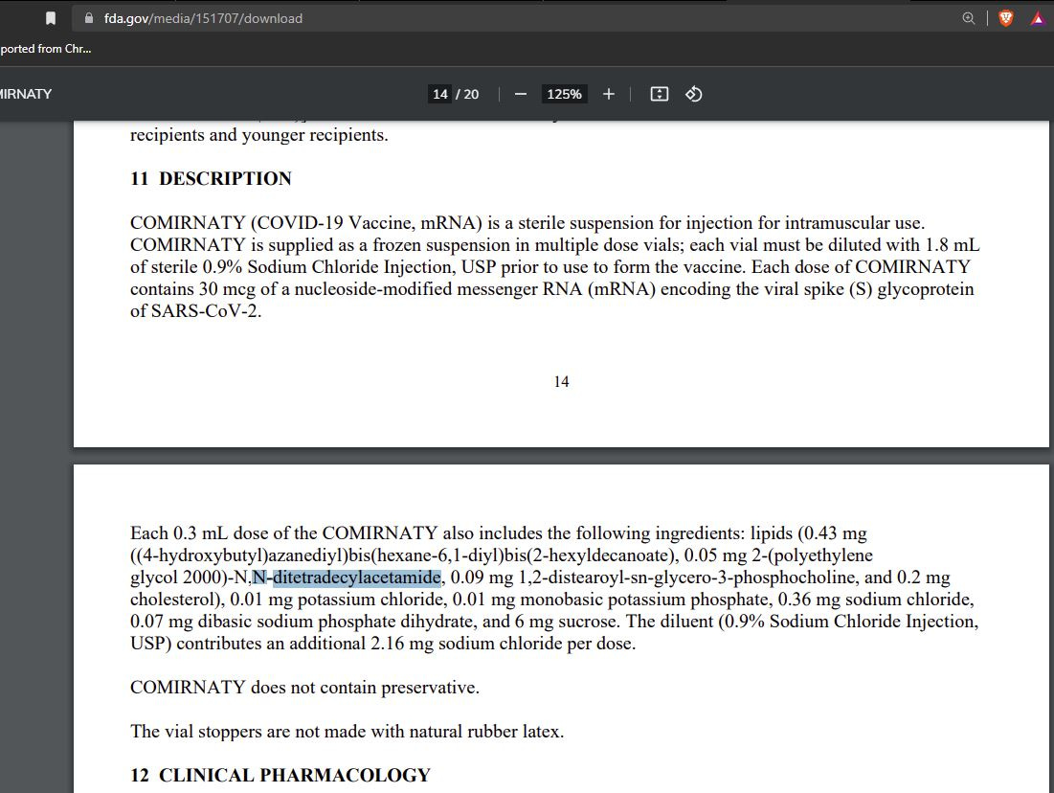Select the fda.gov URL in address bar
Screen dimensions: 1054x793
pyautogui.click(x=203, y=18)
